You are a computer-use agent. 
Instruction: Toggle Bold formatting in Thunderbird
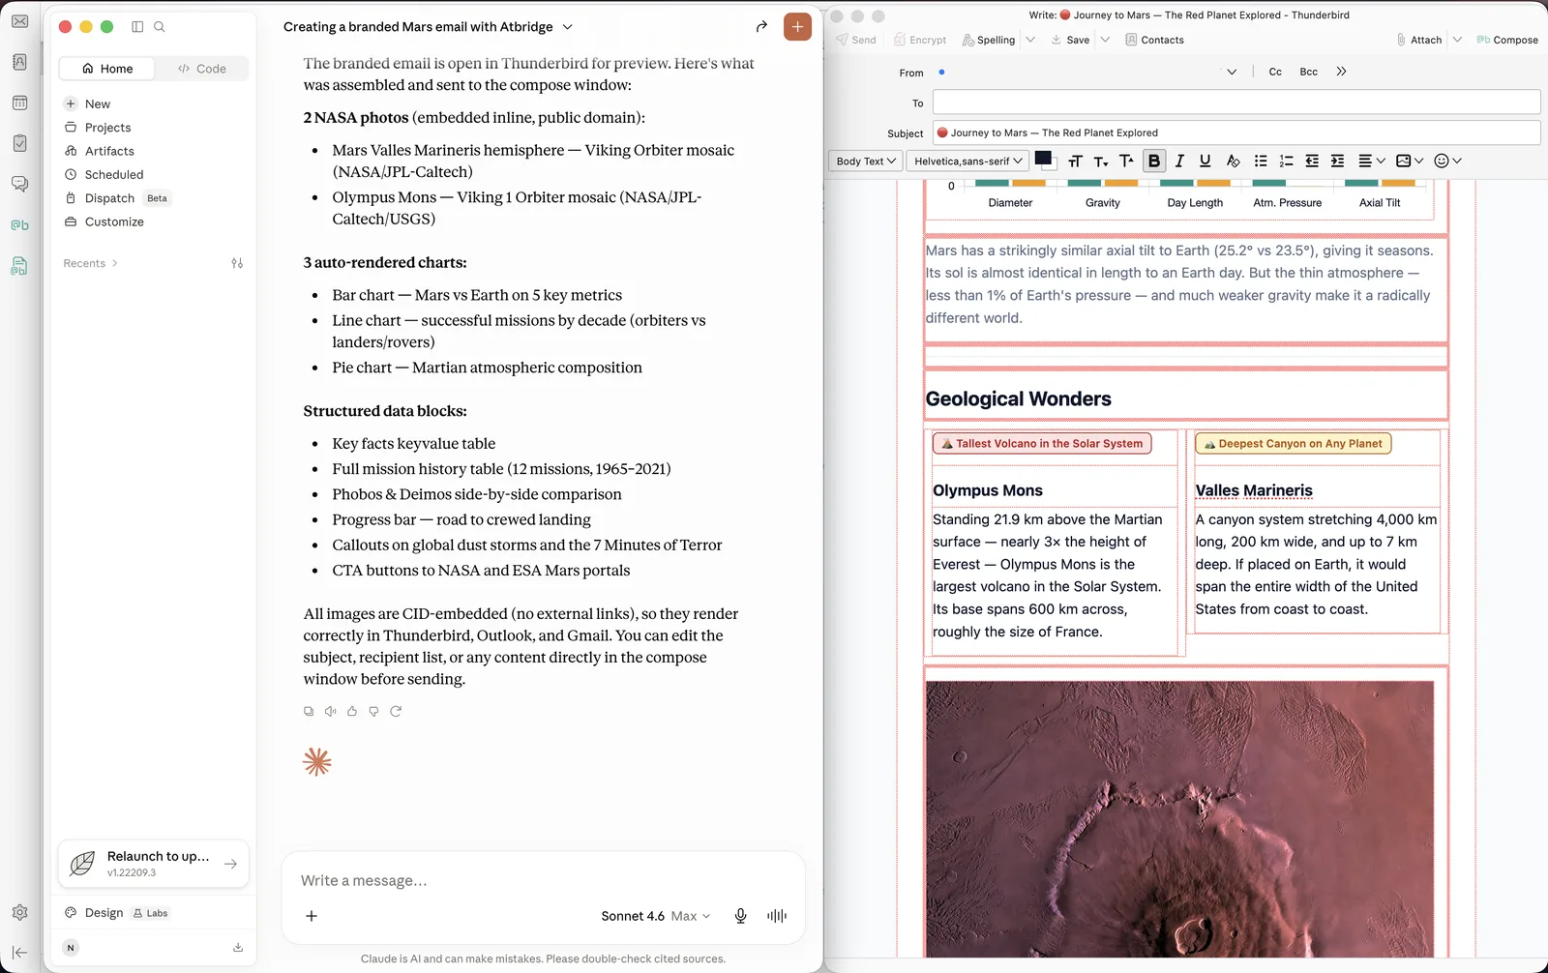point(1154,162)
